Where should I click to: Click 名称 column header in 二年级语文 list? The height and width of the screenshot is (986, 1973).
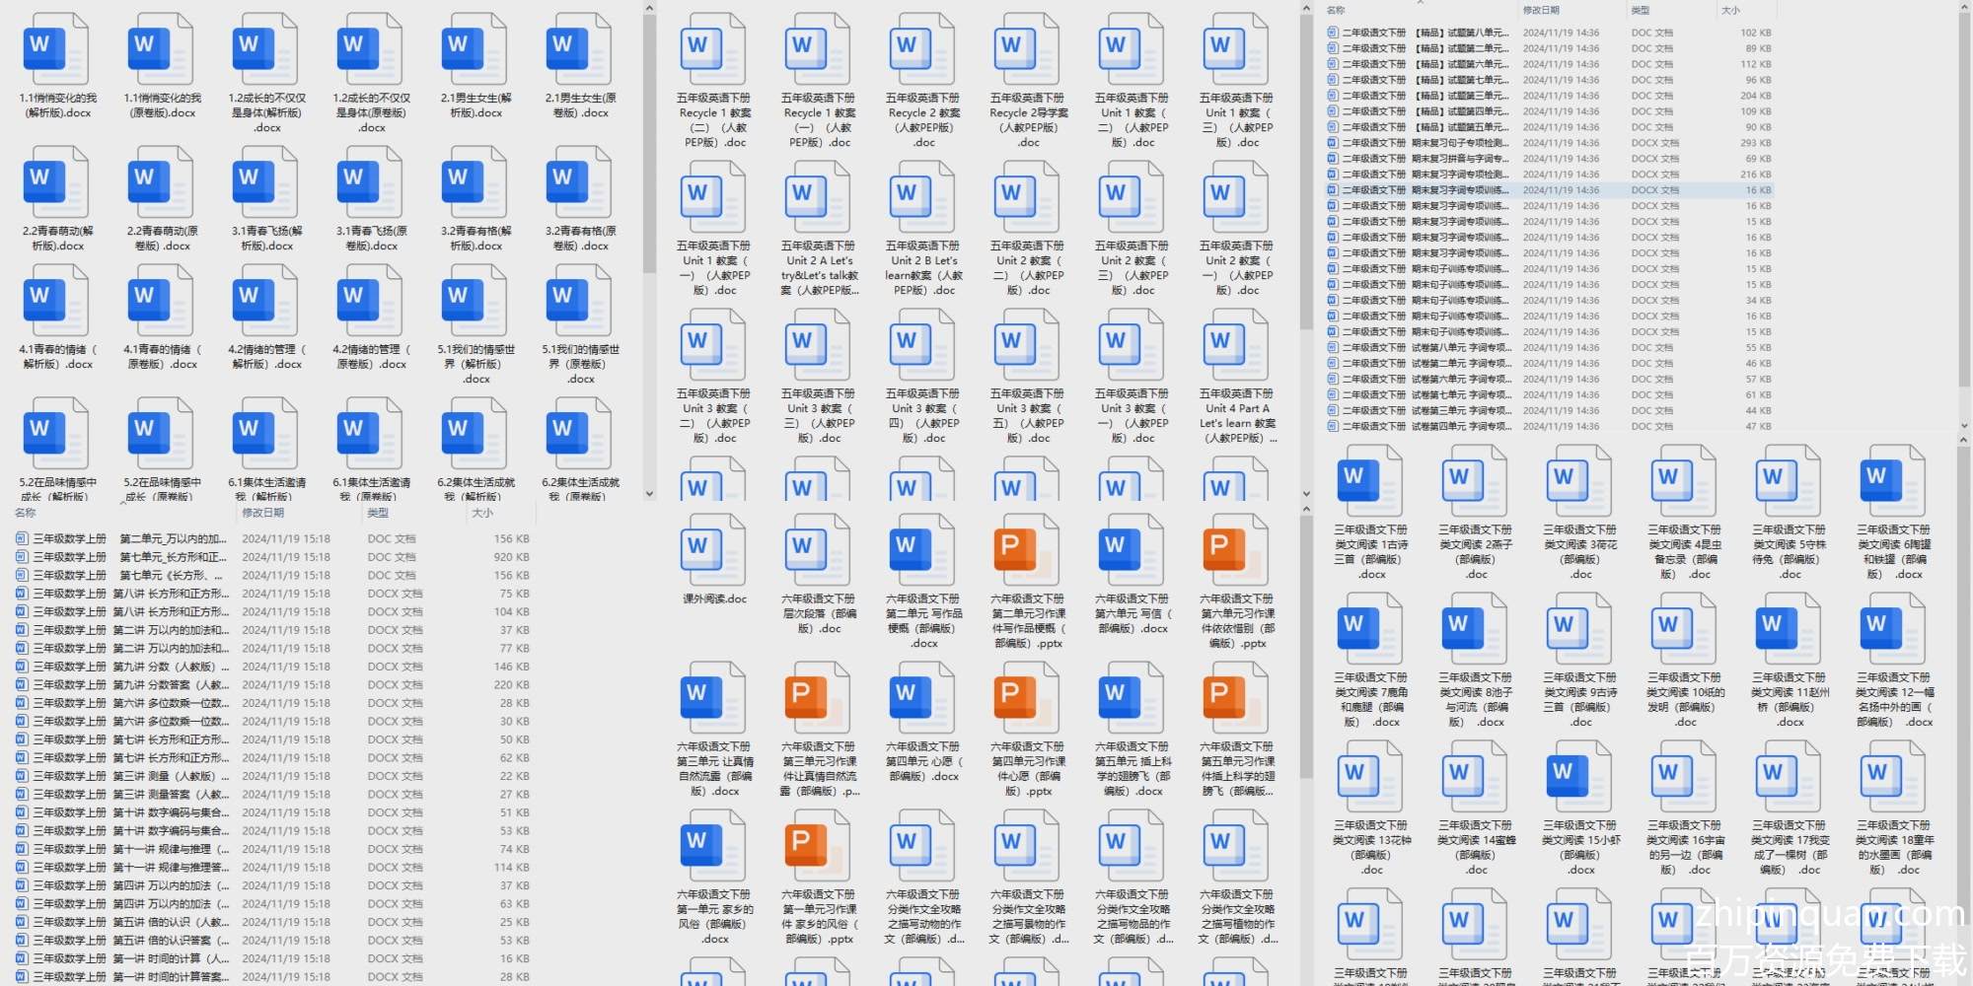click(x=1336, y=10)
